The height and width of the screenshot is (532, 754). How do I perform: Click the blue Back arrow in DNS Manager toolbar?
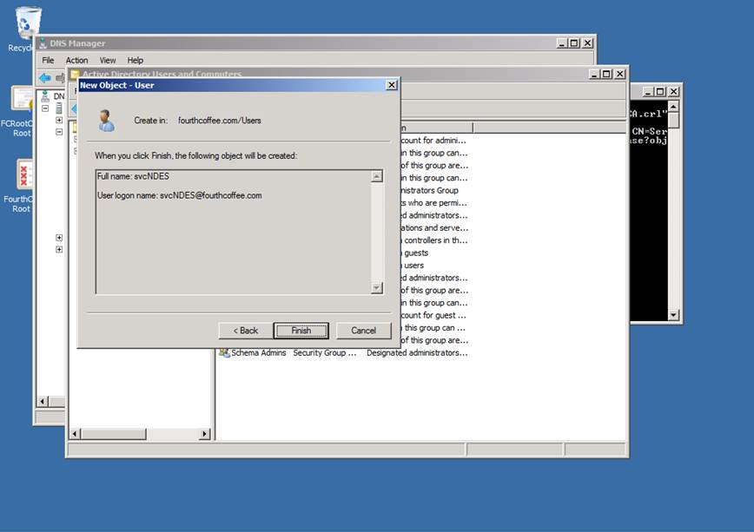click(x=44, y=78)
